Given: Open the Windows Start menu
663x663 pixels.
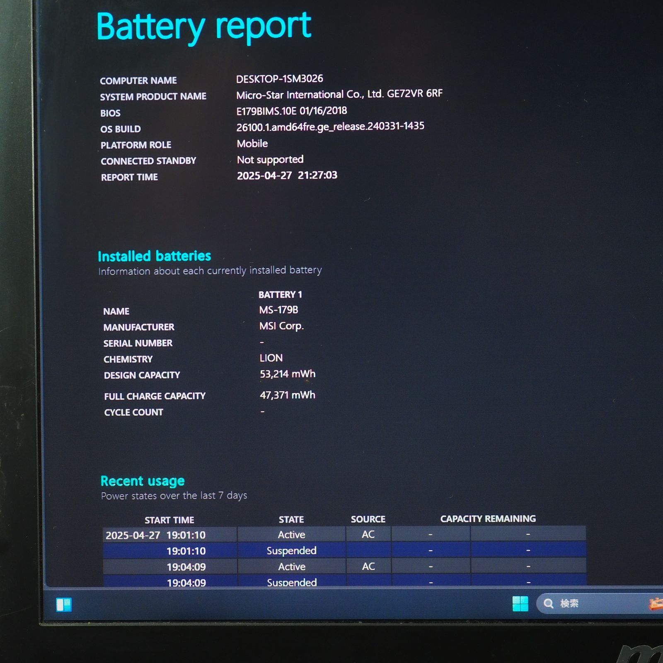Looking at the screenshot, I should [x=520, y=604].
